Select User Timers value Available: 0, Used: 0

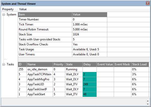pos(86,54)
